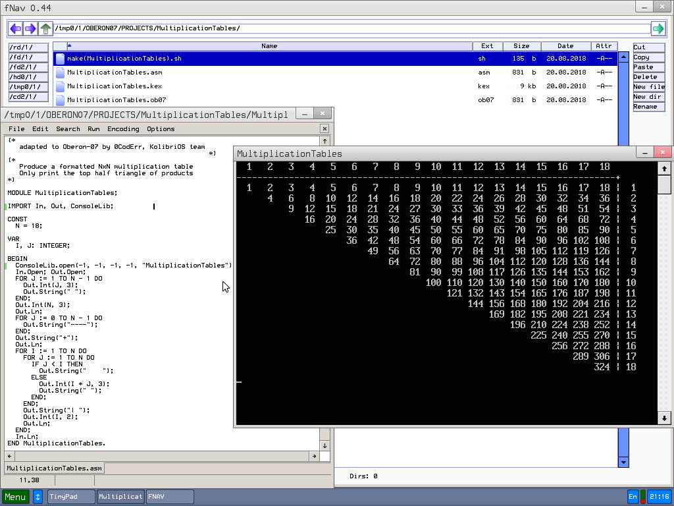
Task: Click the console scroll down arrow
Action: click(664, 418)
